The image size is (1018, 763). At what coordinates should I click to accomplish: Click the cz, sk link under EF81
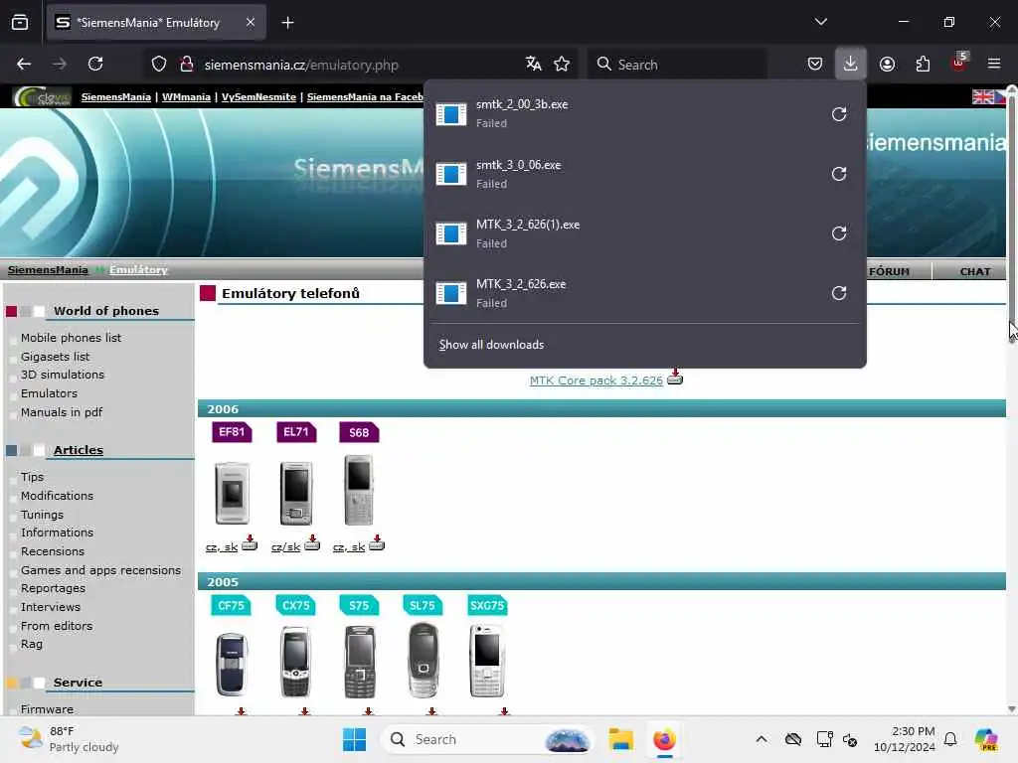(x=222, y=547)
